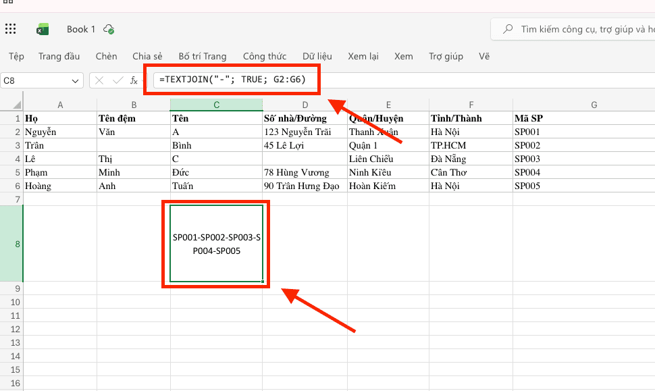Click cell containing '78 Hùng Vương'
The width and height of the screenshot is (655, 391).
(305, 172)
